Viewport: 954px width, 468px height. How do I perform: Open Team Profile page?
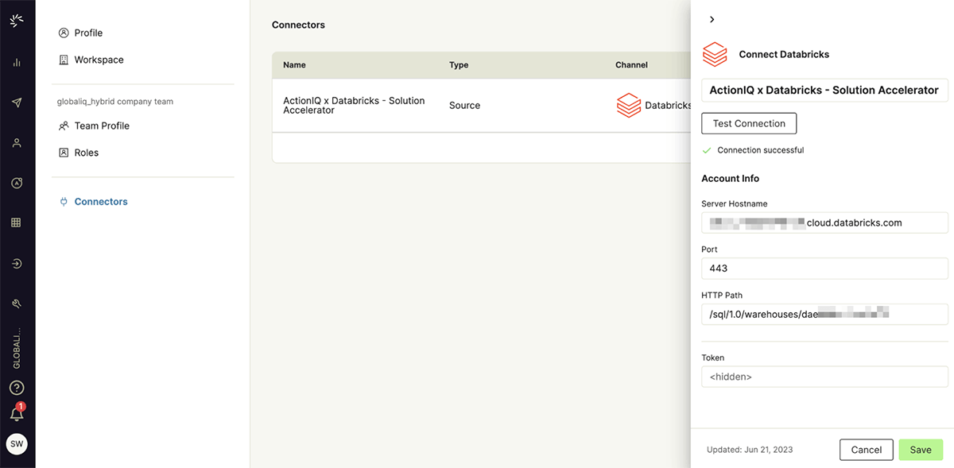(x=102, y=126)
